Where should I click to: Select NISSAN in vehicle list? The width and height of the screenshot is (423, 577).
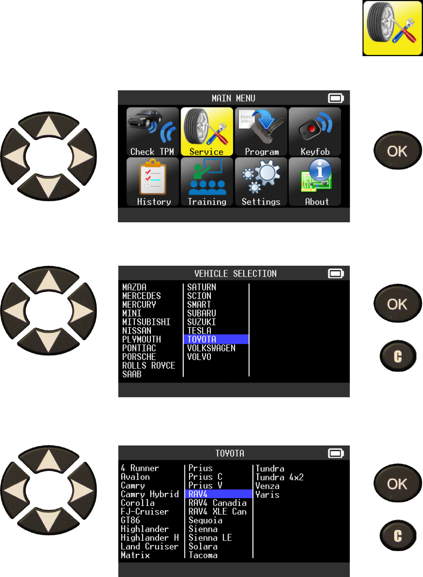pyautogui.click(x=137, y=331)
